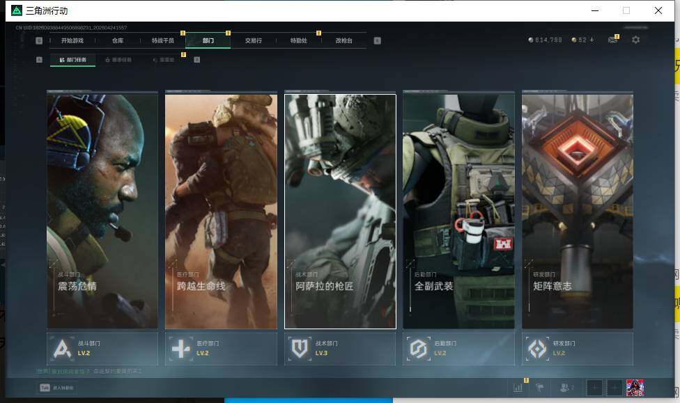Open the 全副武装 logistics mission card
Image resolution: width=680 pixels, height=403 pixels.
pos(459,212)
